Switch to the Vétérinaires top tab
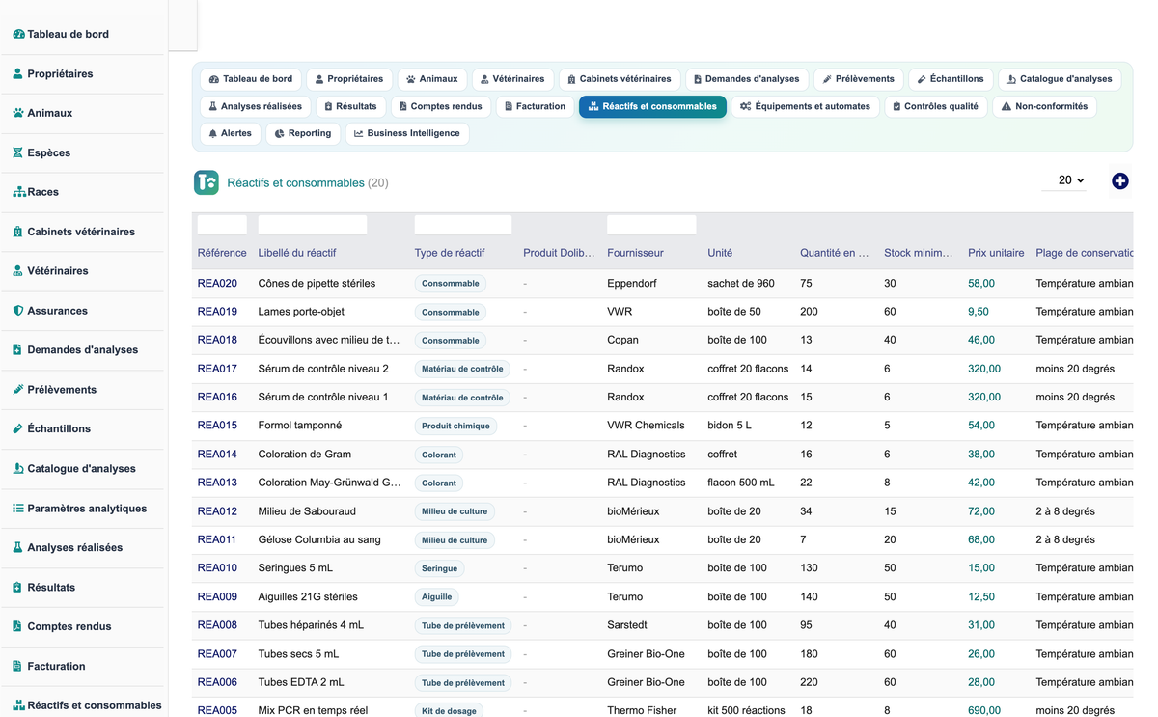 (x=512, y=79)
